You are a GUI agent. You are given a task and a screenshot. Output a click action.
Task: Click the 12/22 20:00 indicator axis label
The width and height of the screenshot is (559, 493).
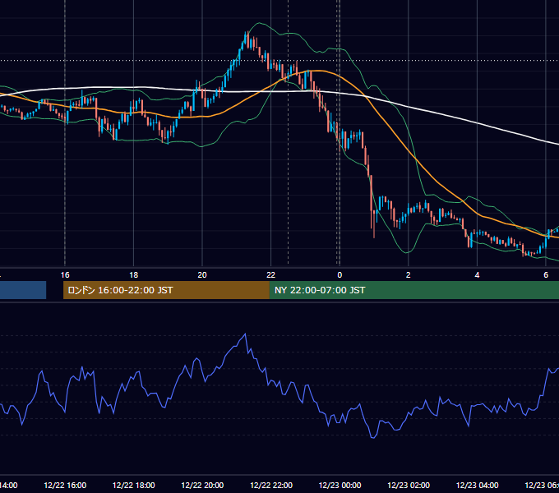pos(202,485)
